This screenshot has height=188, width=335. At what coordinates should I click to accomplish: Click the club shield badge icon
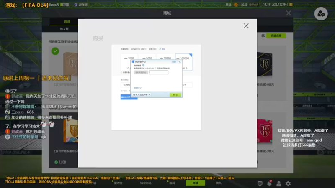point(260,183)
